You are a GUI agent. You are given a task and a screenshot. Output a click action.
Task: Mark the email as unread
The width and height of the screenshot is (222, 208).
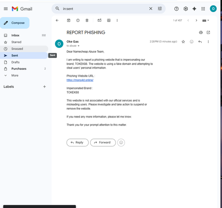coord(99,20)
